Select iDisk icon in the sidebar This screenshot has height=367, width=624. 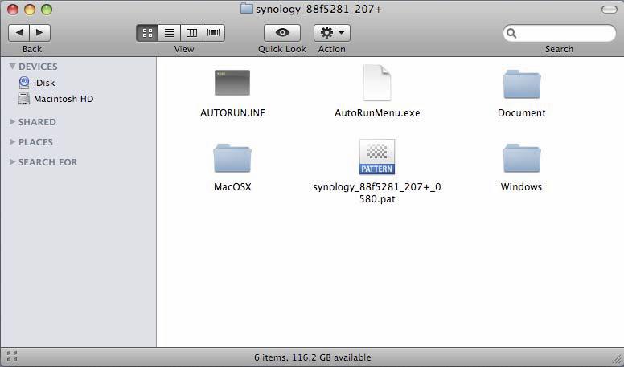pos(24,82)
